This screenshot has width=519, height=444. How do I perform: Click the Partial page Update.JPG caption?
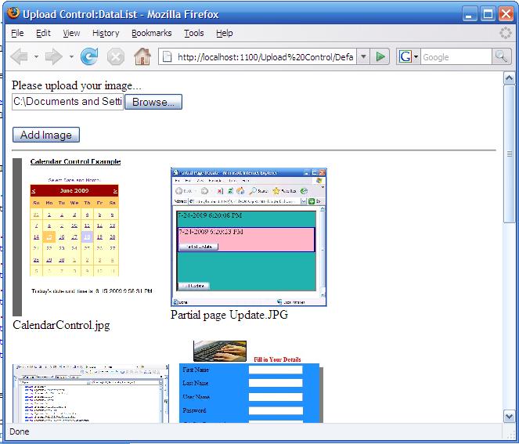(229, 315)
